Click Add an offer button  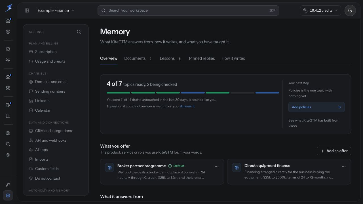tap(334, 151)
